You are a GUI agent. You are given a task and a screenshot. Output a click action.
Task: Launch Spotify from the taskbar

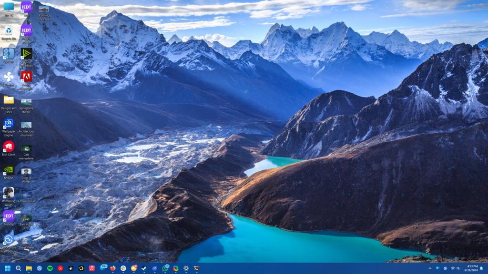click(49, 269)
